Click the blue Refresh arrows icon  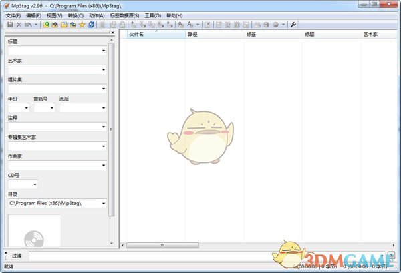(91, 25)
